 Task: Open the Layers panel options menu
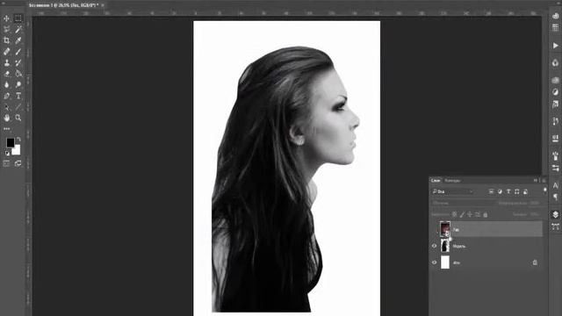tap(544, 181)
